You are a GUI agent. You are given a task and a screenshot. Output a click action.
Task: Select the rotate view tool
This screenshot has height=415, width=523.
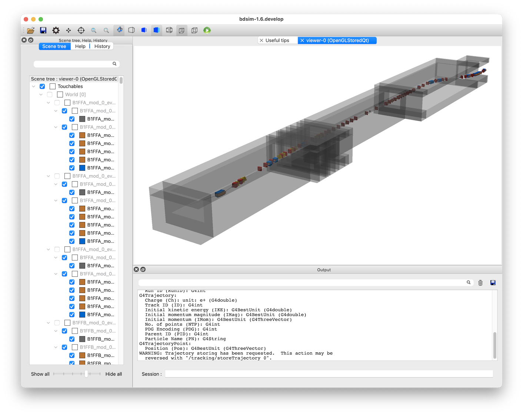(119, 30)
